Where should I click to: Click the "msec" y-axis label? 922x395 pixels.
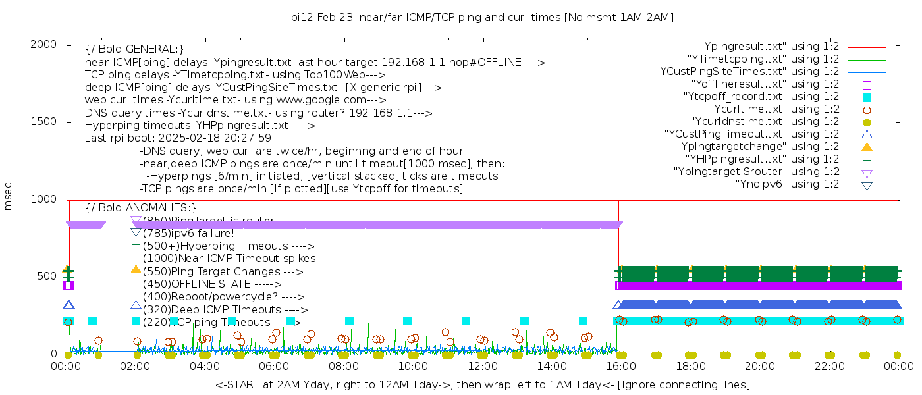[9, 196]
